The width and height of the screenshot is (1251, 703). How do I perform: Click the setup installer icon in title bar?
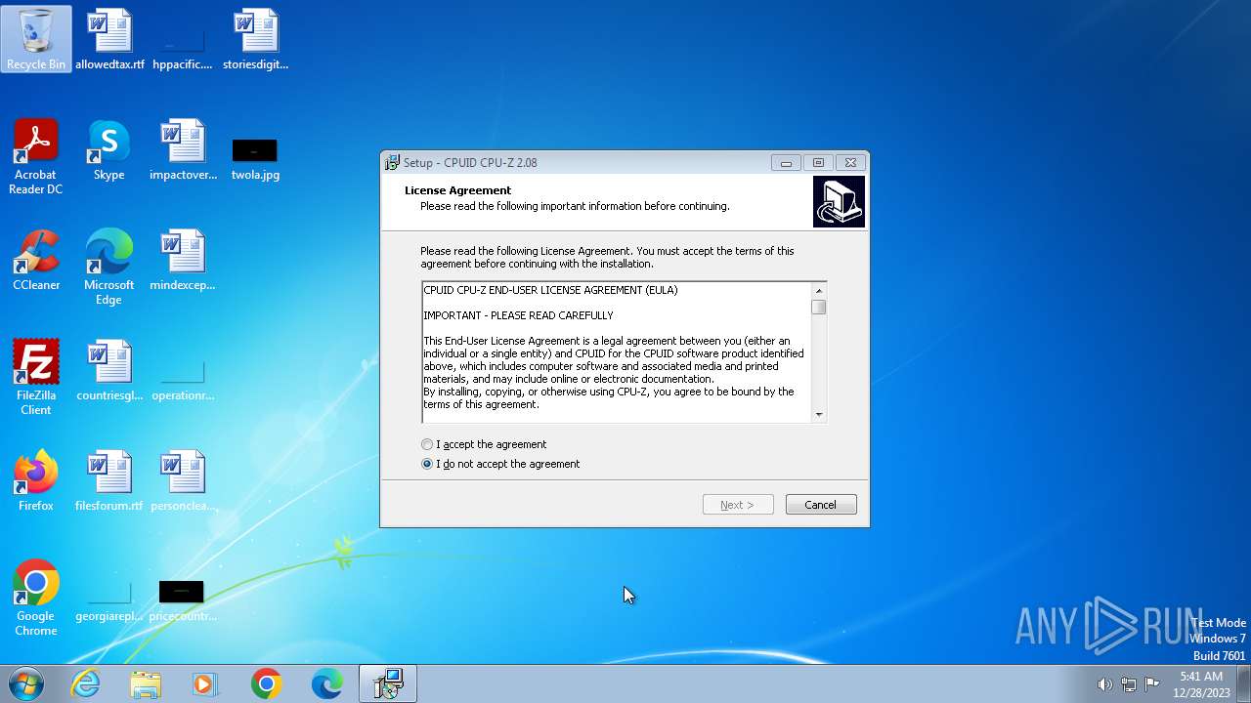point(392,162)
